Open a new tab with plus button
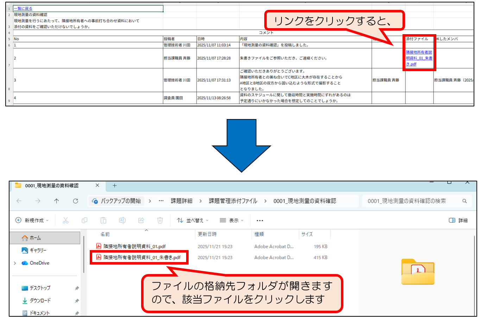This screenshot has width=481, height=317. (114, 186)
